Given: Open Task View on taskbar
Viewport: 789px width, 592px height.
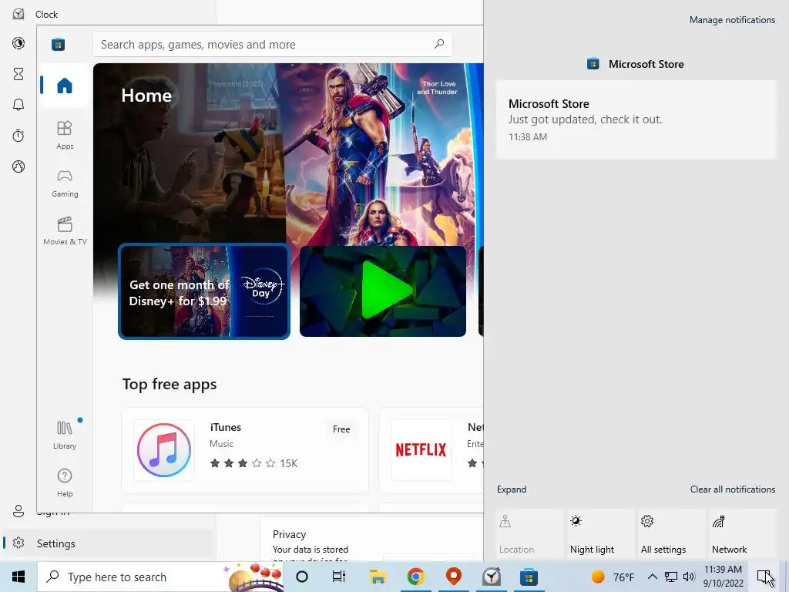Looking at the screenshot, I should (x=339, y=577).
